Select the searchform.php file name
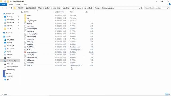The image size is (171, 96). [32, 58]
